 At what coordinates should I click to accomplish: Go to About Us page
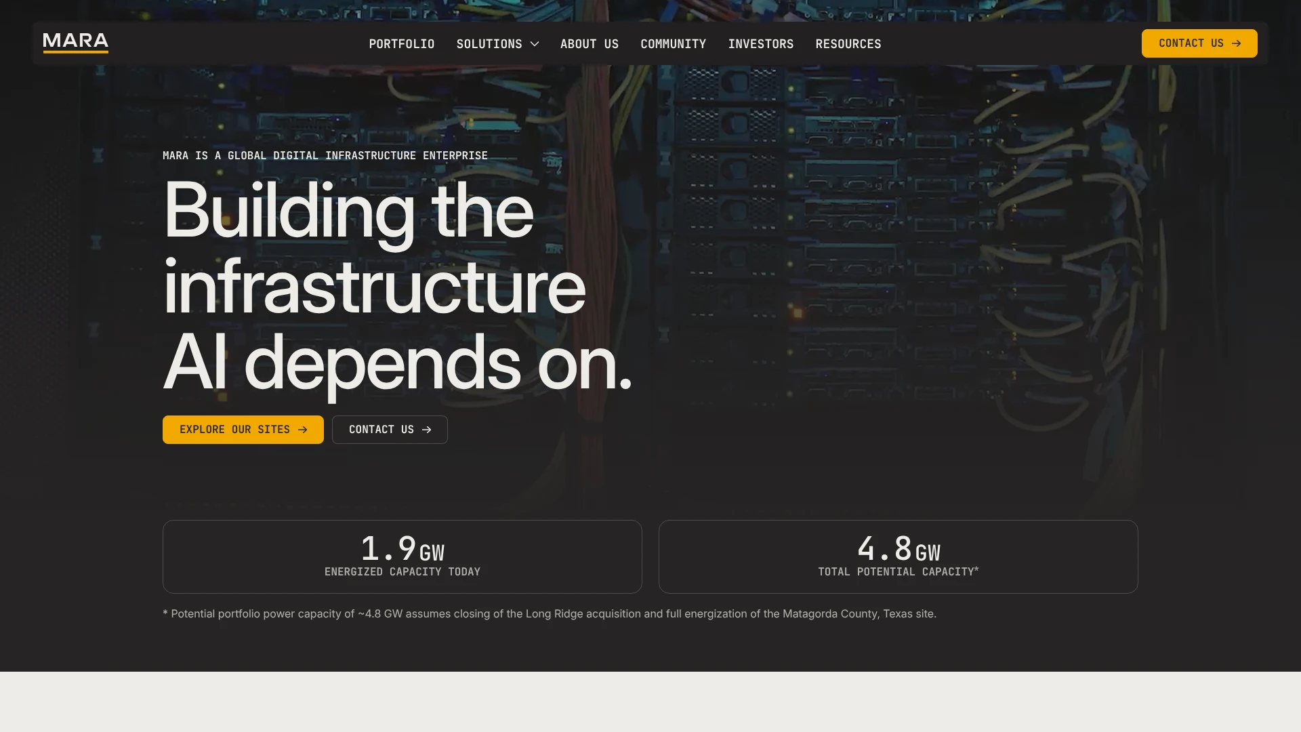point(590,44)
